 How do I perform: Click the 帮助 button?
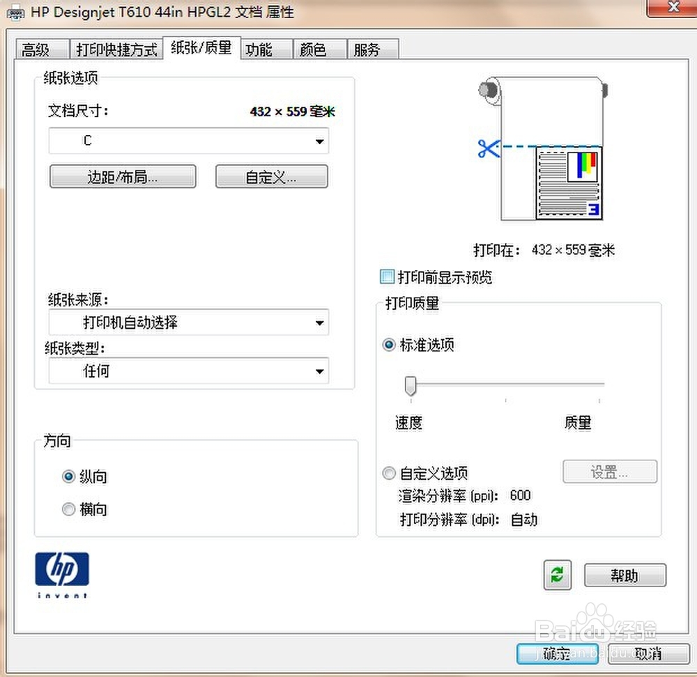pyautogui.click(x=625, y=575)
